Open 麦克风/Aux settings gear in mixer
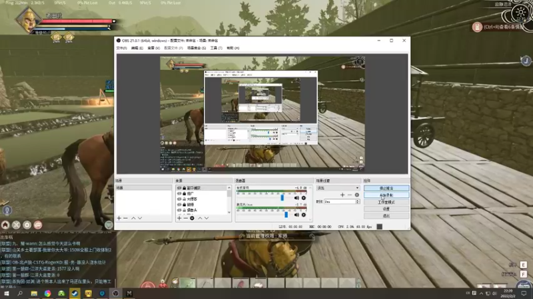 (x=304, y=215)
